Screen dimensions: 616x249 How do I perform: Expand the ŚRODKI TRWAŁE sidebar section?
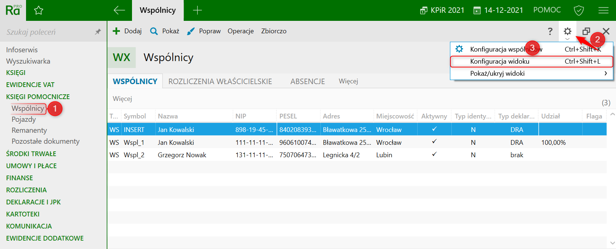[31, 154]
